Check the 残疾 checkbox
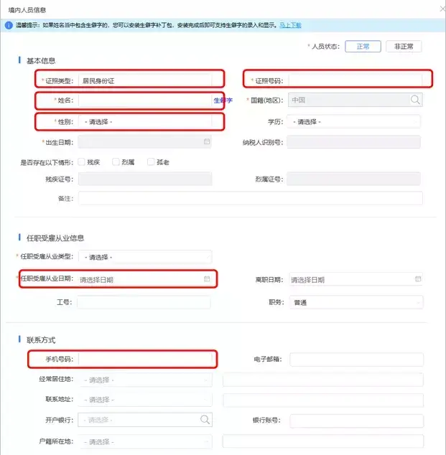Screen dimensions: 446x455 pos(82,161)
